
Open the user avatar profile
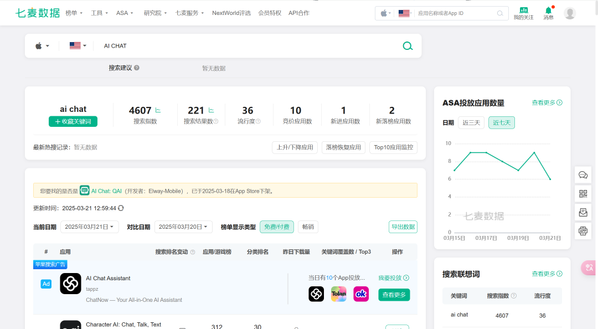570,13
